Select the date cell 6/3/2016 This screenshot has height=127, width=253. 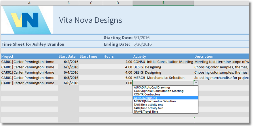(x=68, y=67)
